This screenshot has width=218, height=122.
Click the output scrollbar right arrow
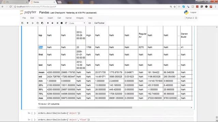(x=191, y=107)
